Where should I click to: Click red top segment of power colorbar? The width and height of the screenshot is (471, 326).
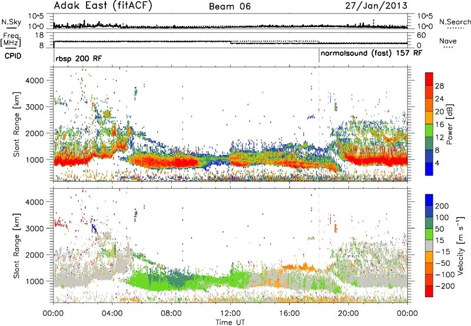[x=429, y=79]
